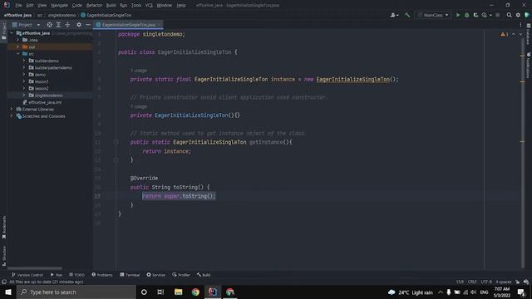The image size is (532, 299).
Task: Click singletondemo in navigation breadcrumb
Action: pos(62,15)
